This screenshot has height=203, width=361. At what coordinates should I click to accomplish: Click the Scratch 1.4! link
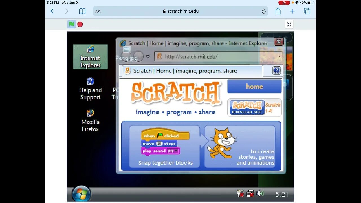tap(273, 108)
